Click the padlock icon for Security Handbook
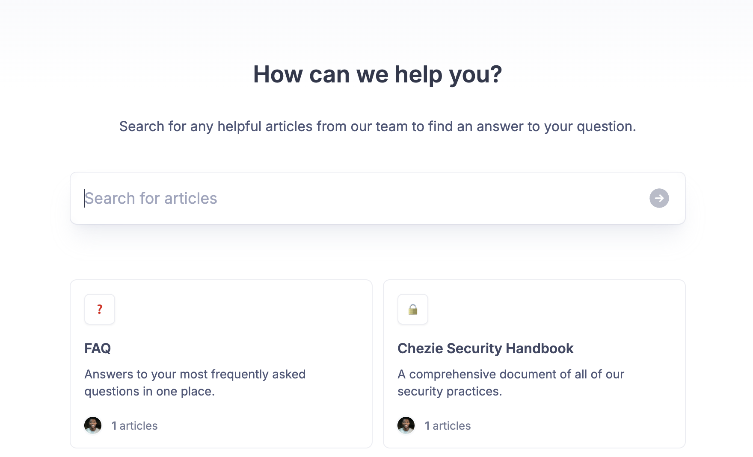Screen dimensions: 753x457 pyautogui.click(x=413, y=309)
